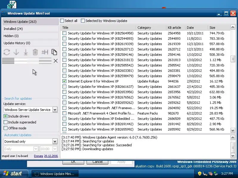Screen dimensions: 238x178
Task: Open the 03:00 time dropdown
Action: (55, 149)
